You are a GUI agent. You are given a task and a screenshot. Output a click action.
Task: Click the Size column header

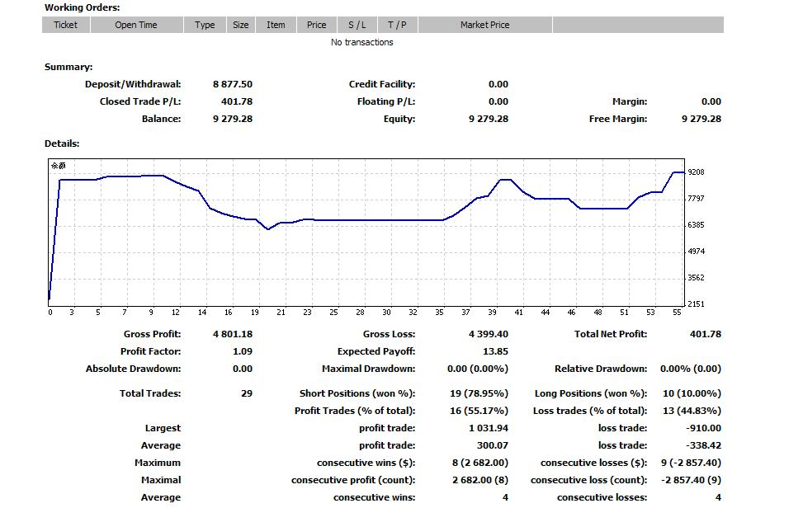point(240,25)
